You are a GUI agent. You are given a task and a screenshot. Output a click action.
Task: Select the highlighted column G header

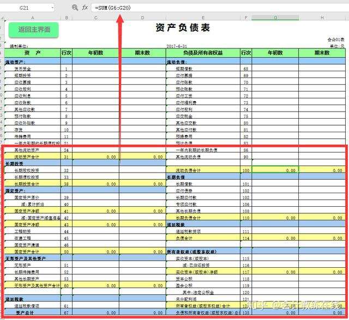pos(275,17)
